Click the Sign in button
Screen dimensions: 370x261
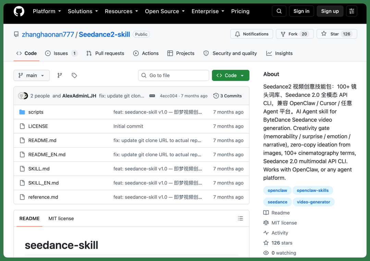point(301,11)
